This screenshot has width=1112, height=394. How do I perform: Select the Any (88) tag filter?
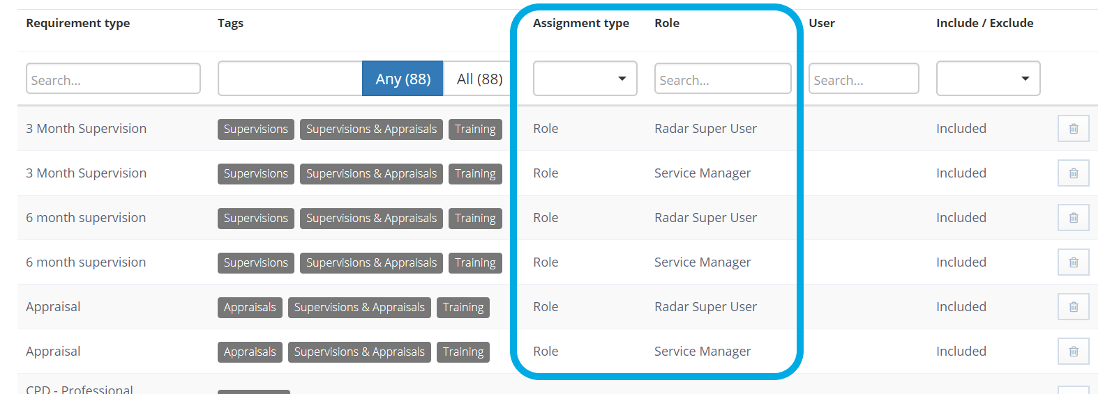pyautogui.click(x=403, y=79)
